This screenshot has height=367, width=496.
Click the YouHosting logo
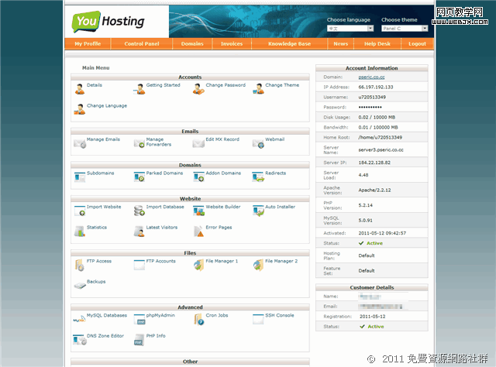(108, 22)
